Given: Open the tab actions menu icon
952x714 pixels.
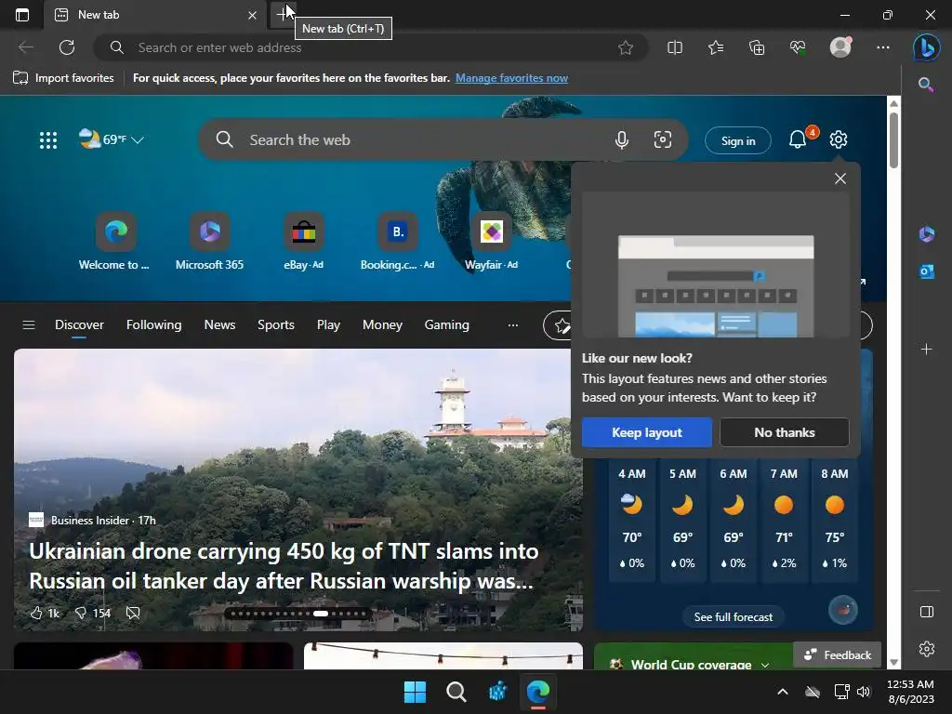Looking at the screenshot, I should pos(22,15).
